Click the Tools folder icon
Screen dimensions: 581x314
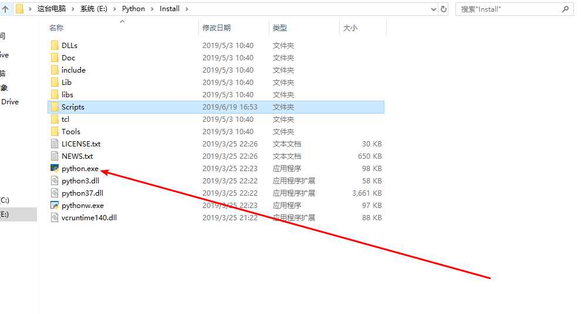55,131
